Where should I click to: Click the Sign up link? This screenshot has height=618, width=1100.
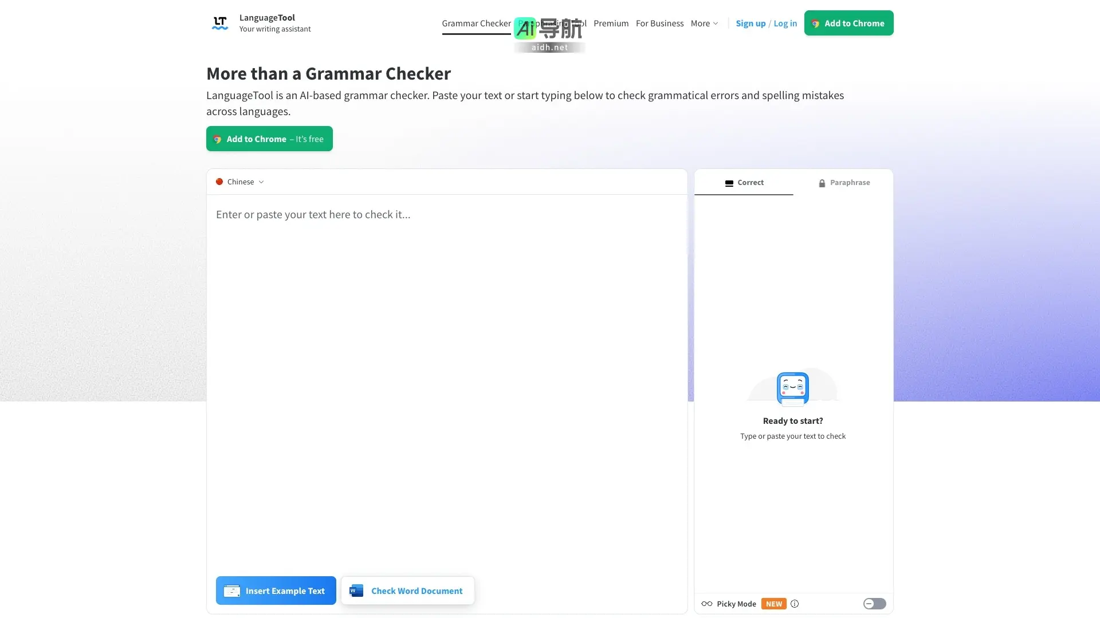[750, 23]
